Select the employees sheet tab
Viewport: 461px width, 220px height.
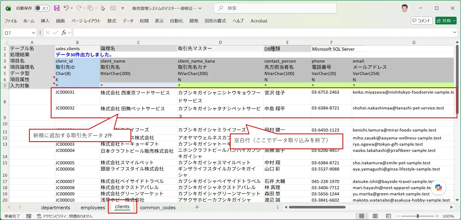point(93,208)
